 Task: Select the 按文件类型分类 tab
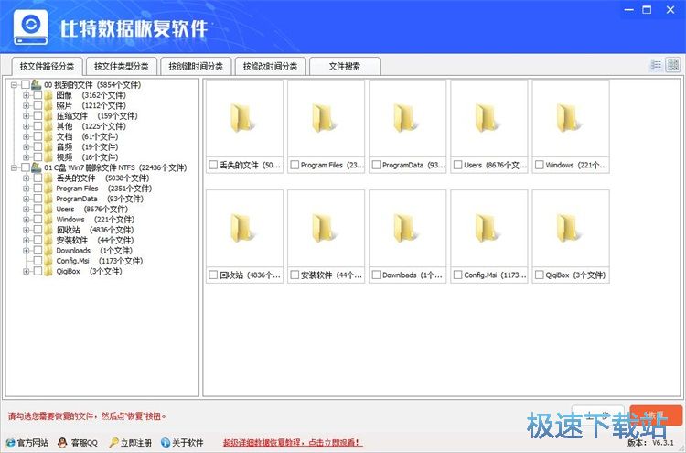click(121, 67)
